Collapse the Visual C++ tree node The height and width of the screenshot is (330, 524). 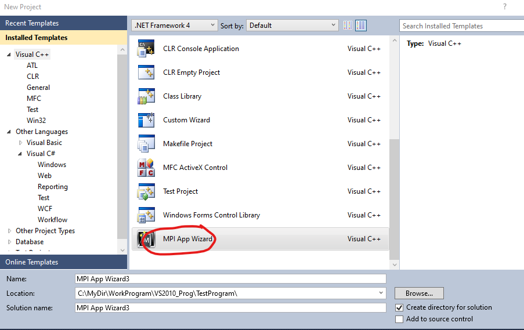point(9,55)
